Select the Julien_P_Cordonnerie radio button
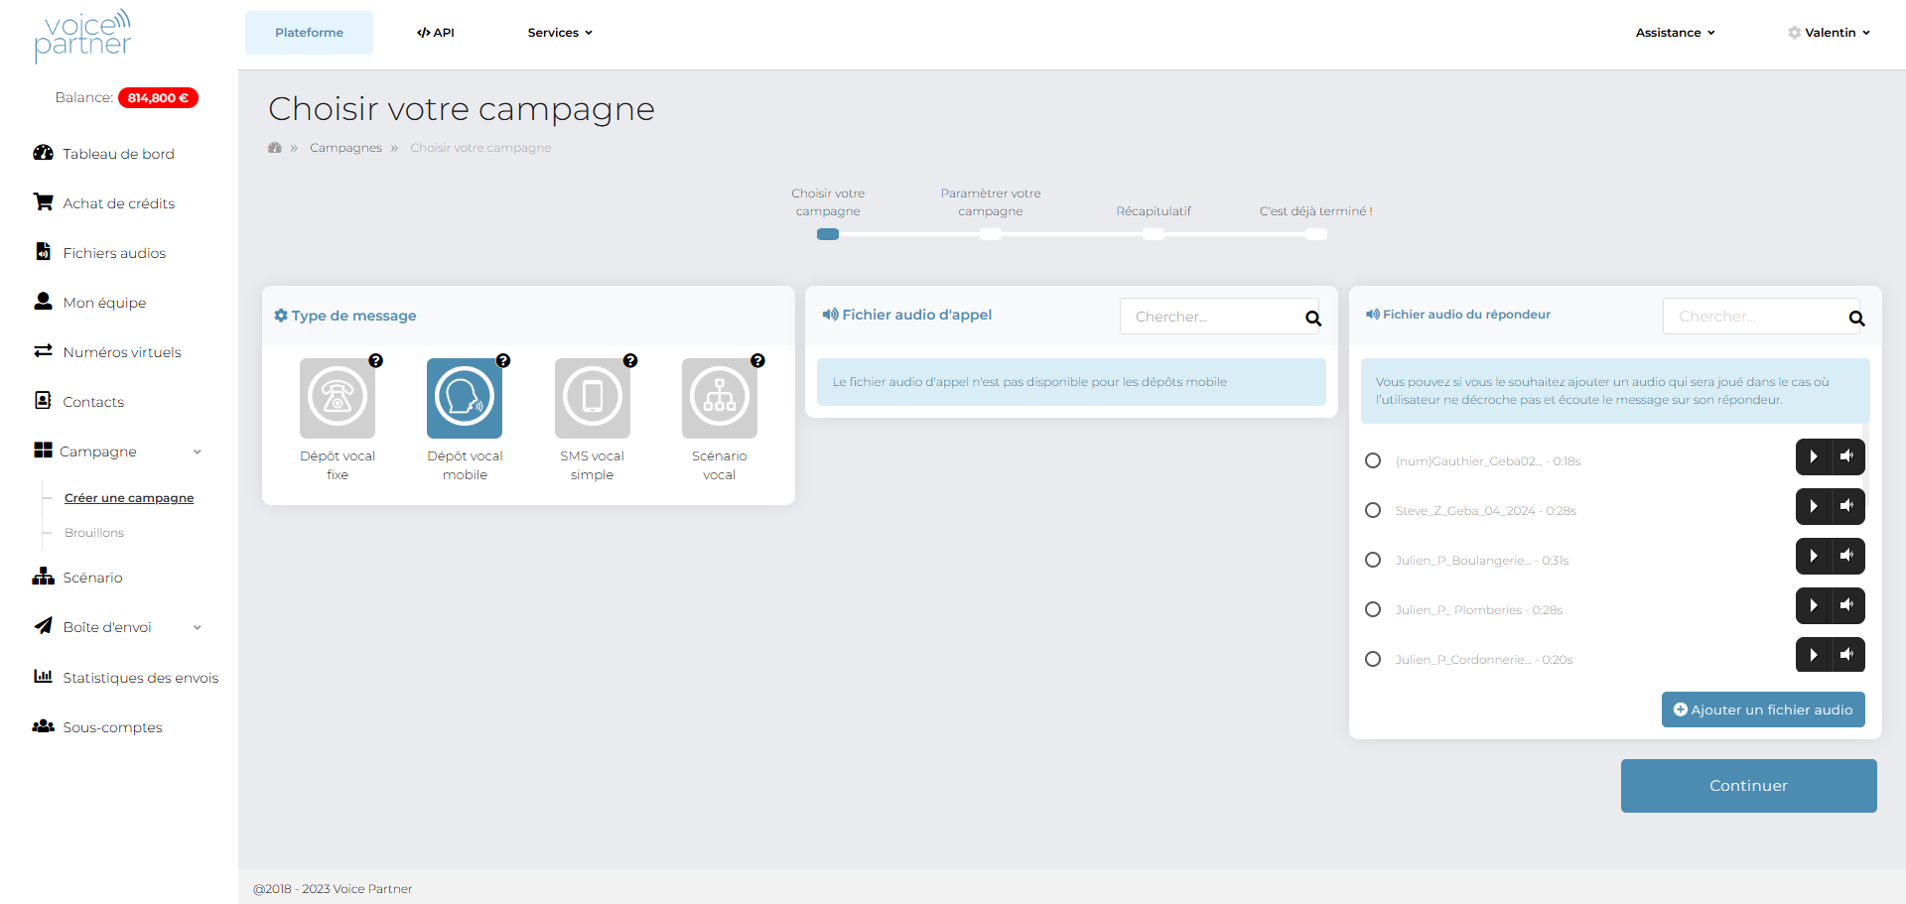 (1373, 659)
